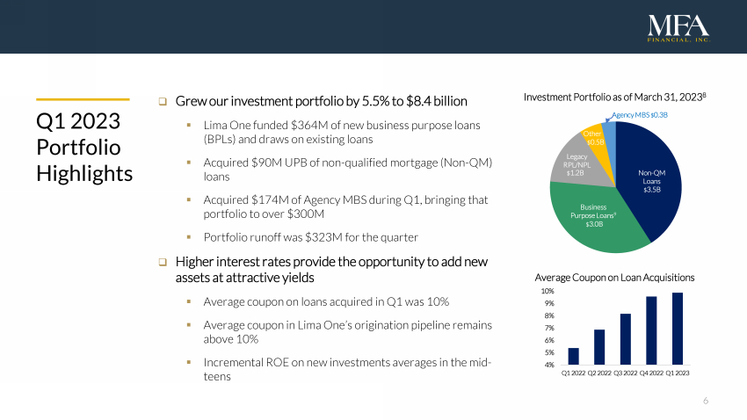Viewport: 747px width, 420px height.
Task: Click the Q1 2022 bar in coupon chart
Action: point(574,356)
